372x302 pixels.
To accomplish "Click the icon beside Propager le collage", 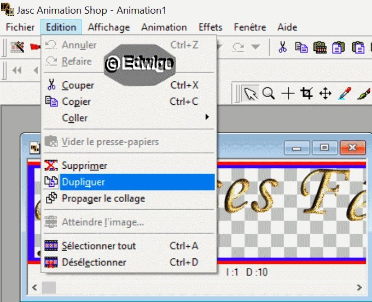I will 51,198.
